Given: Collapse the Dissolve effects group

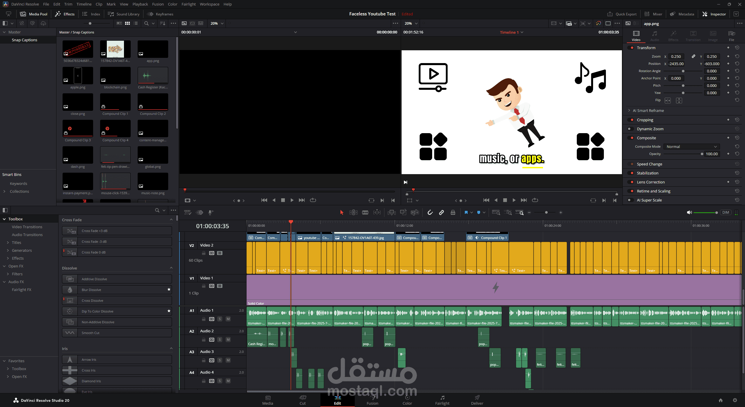Looking at the screenshot, I should (x=171, y=268).
